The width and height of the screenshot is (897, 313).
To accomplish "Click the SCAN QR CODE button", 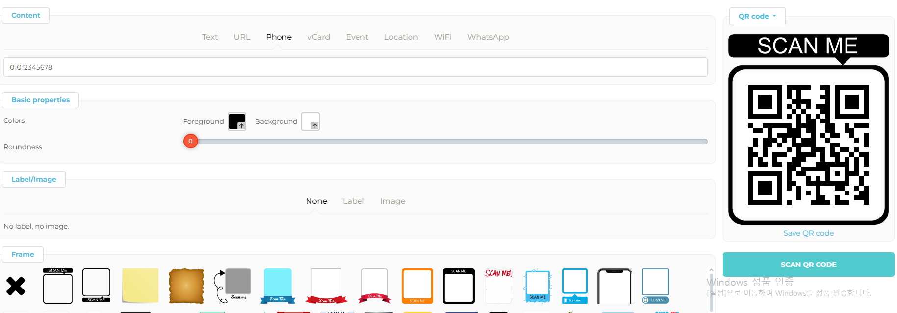I will (x=809, y=265).
